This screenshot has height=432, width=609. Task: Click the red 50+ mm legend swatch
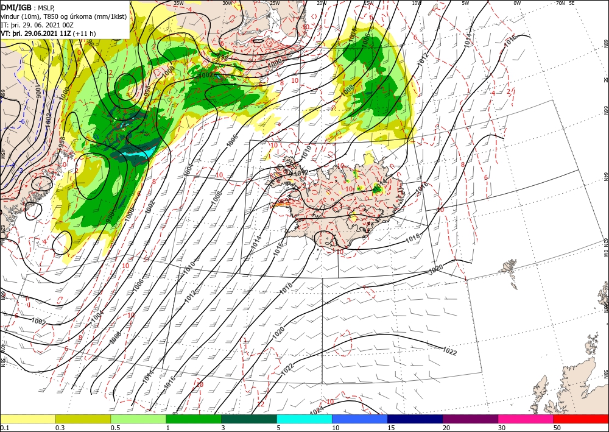point(581,419)
